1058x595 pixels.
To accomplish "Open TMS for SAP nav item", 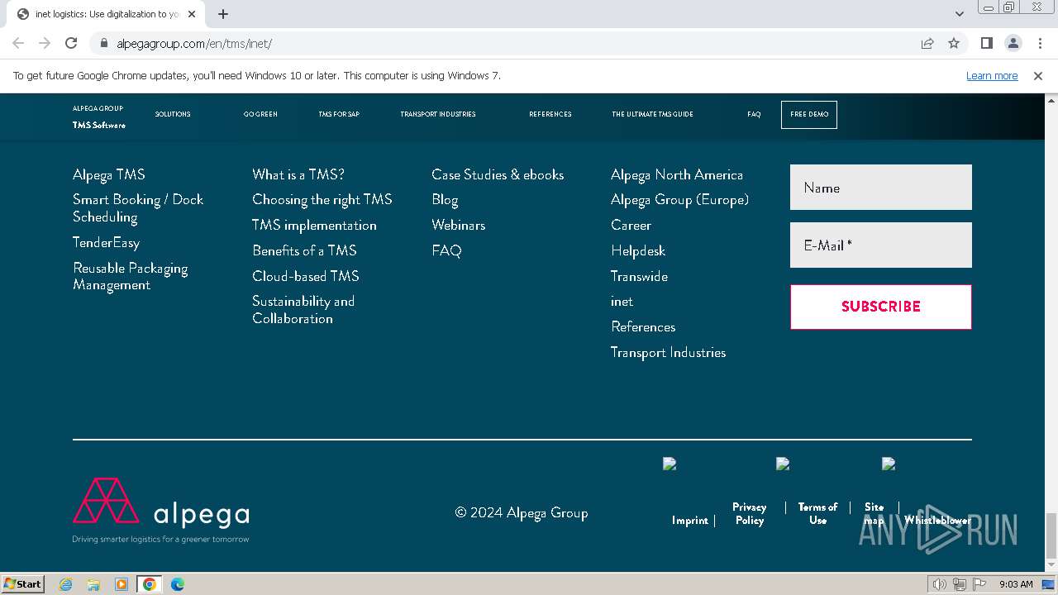I will coord(339,114).
